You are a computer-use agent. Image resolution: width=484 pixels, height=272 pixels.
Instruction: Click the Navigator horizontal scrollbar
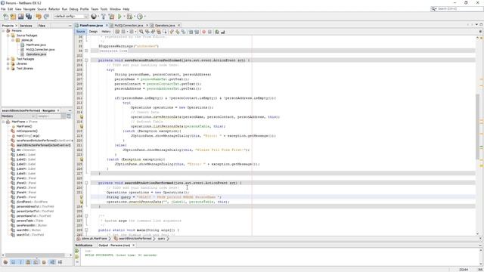coord(35,255)
